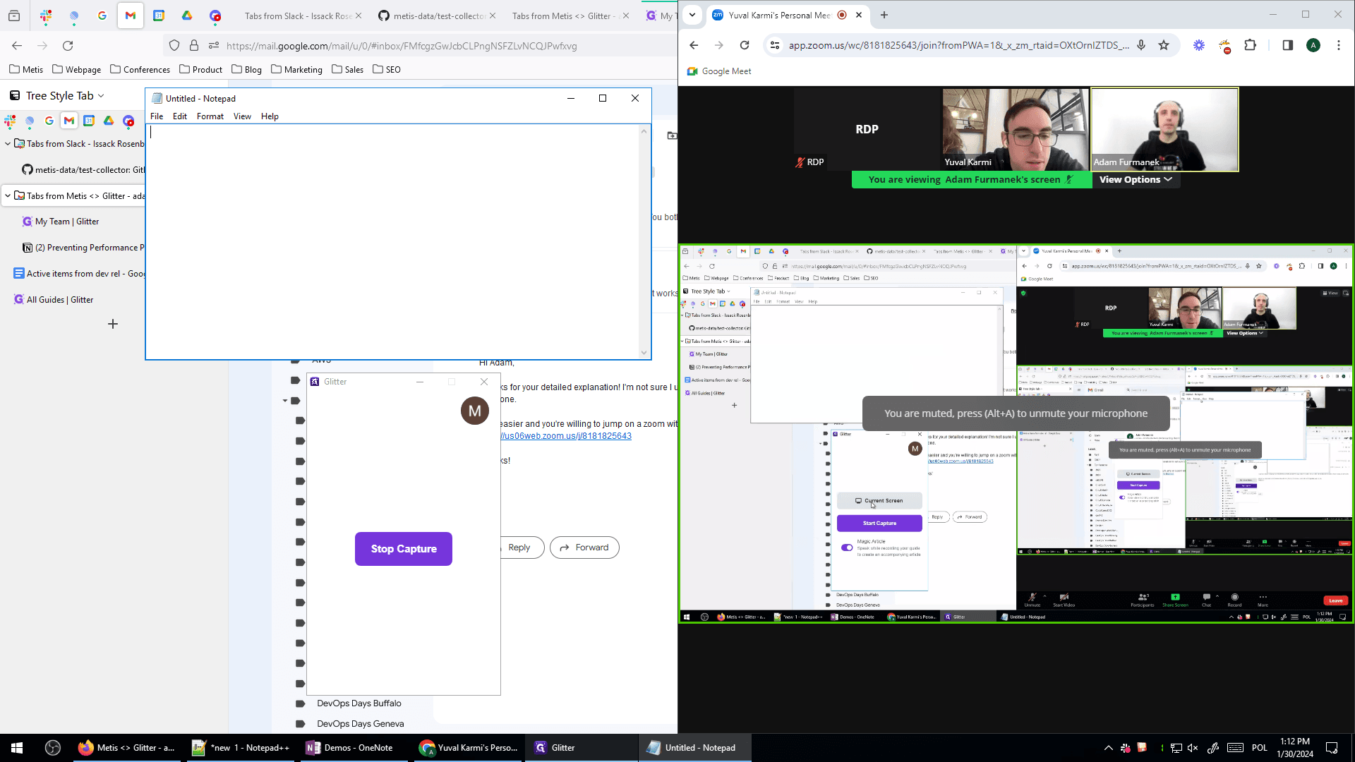1355x762 pixels.
Task: Open the Metis bookmark folder
Action: pos(26,69)
